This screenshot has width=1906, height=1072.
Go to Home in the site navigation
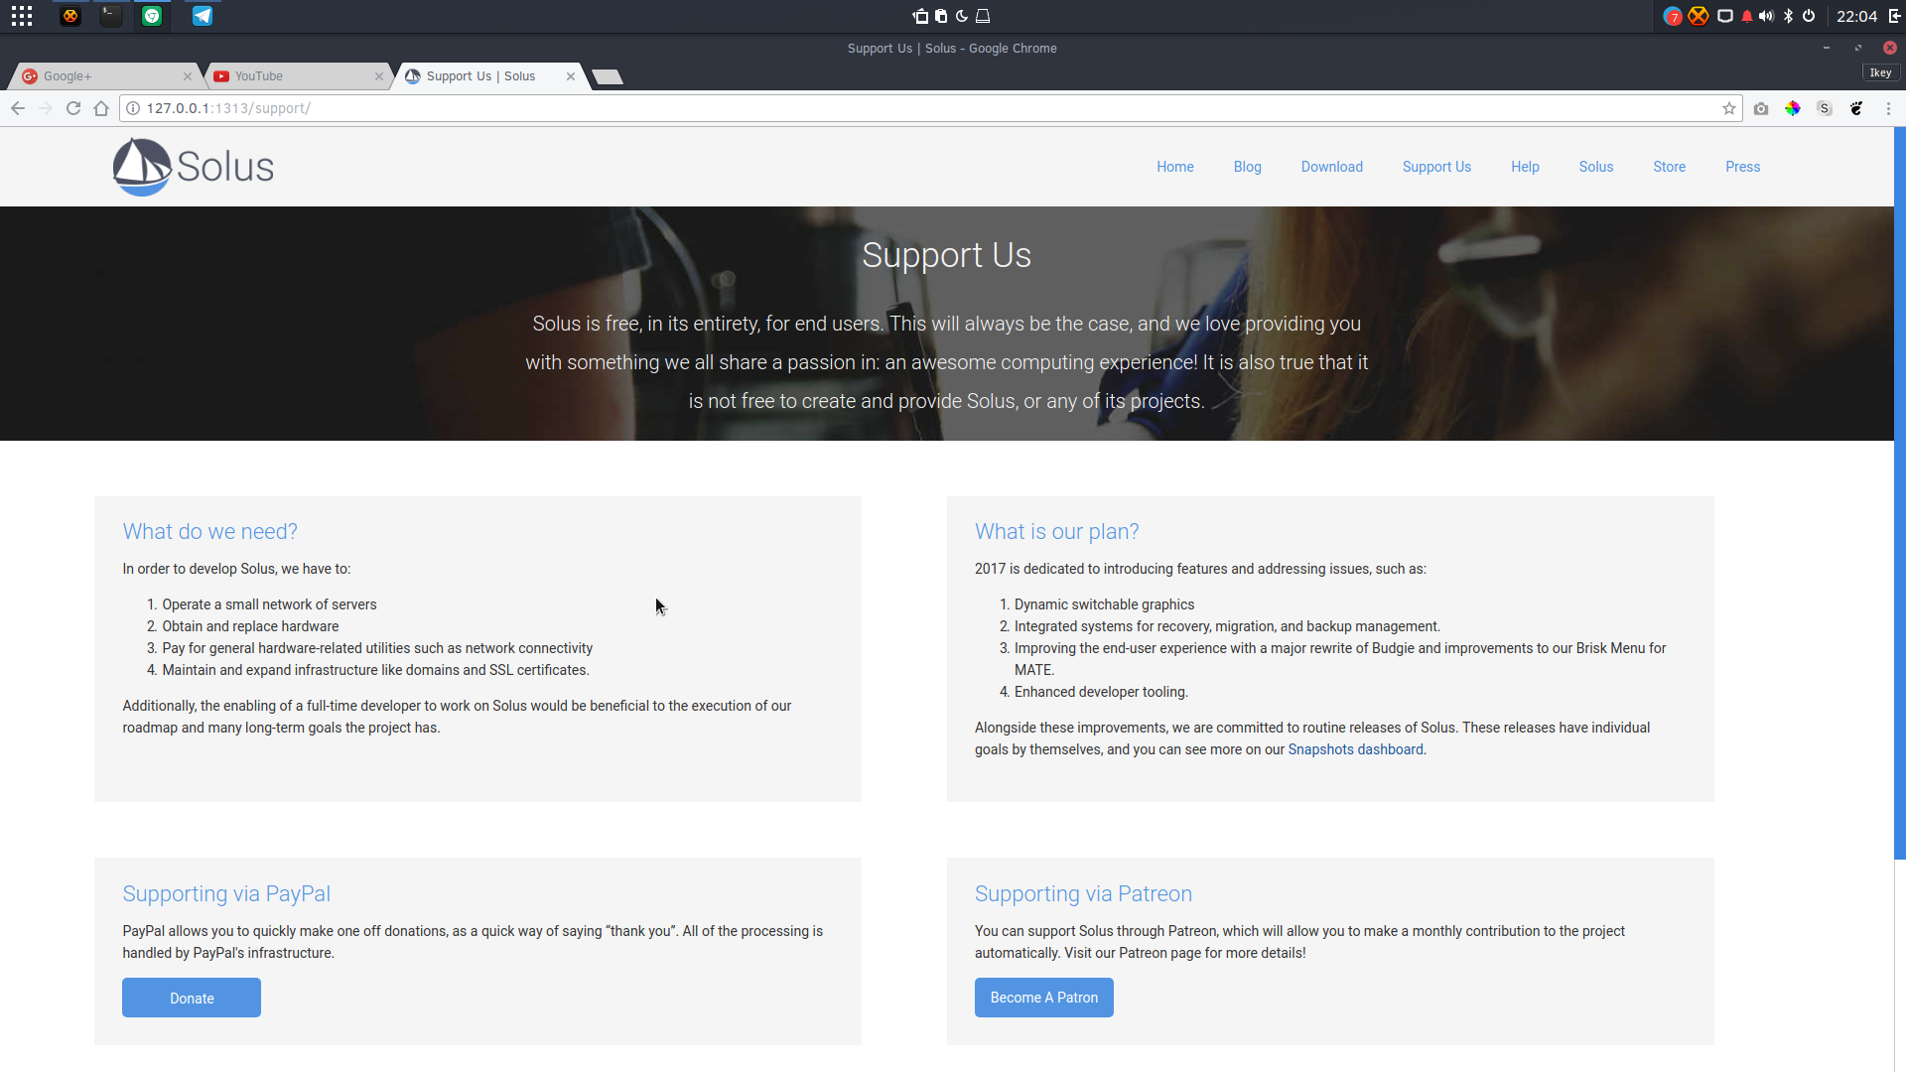pyautogui.click(x=1174, y=167)
